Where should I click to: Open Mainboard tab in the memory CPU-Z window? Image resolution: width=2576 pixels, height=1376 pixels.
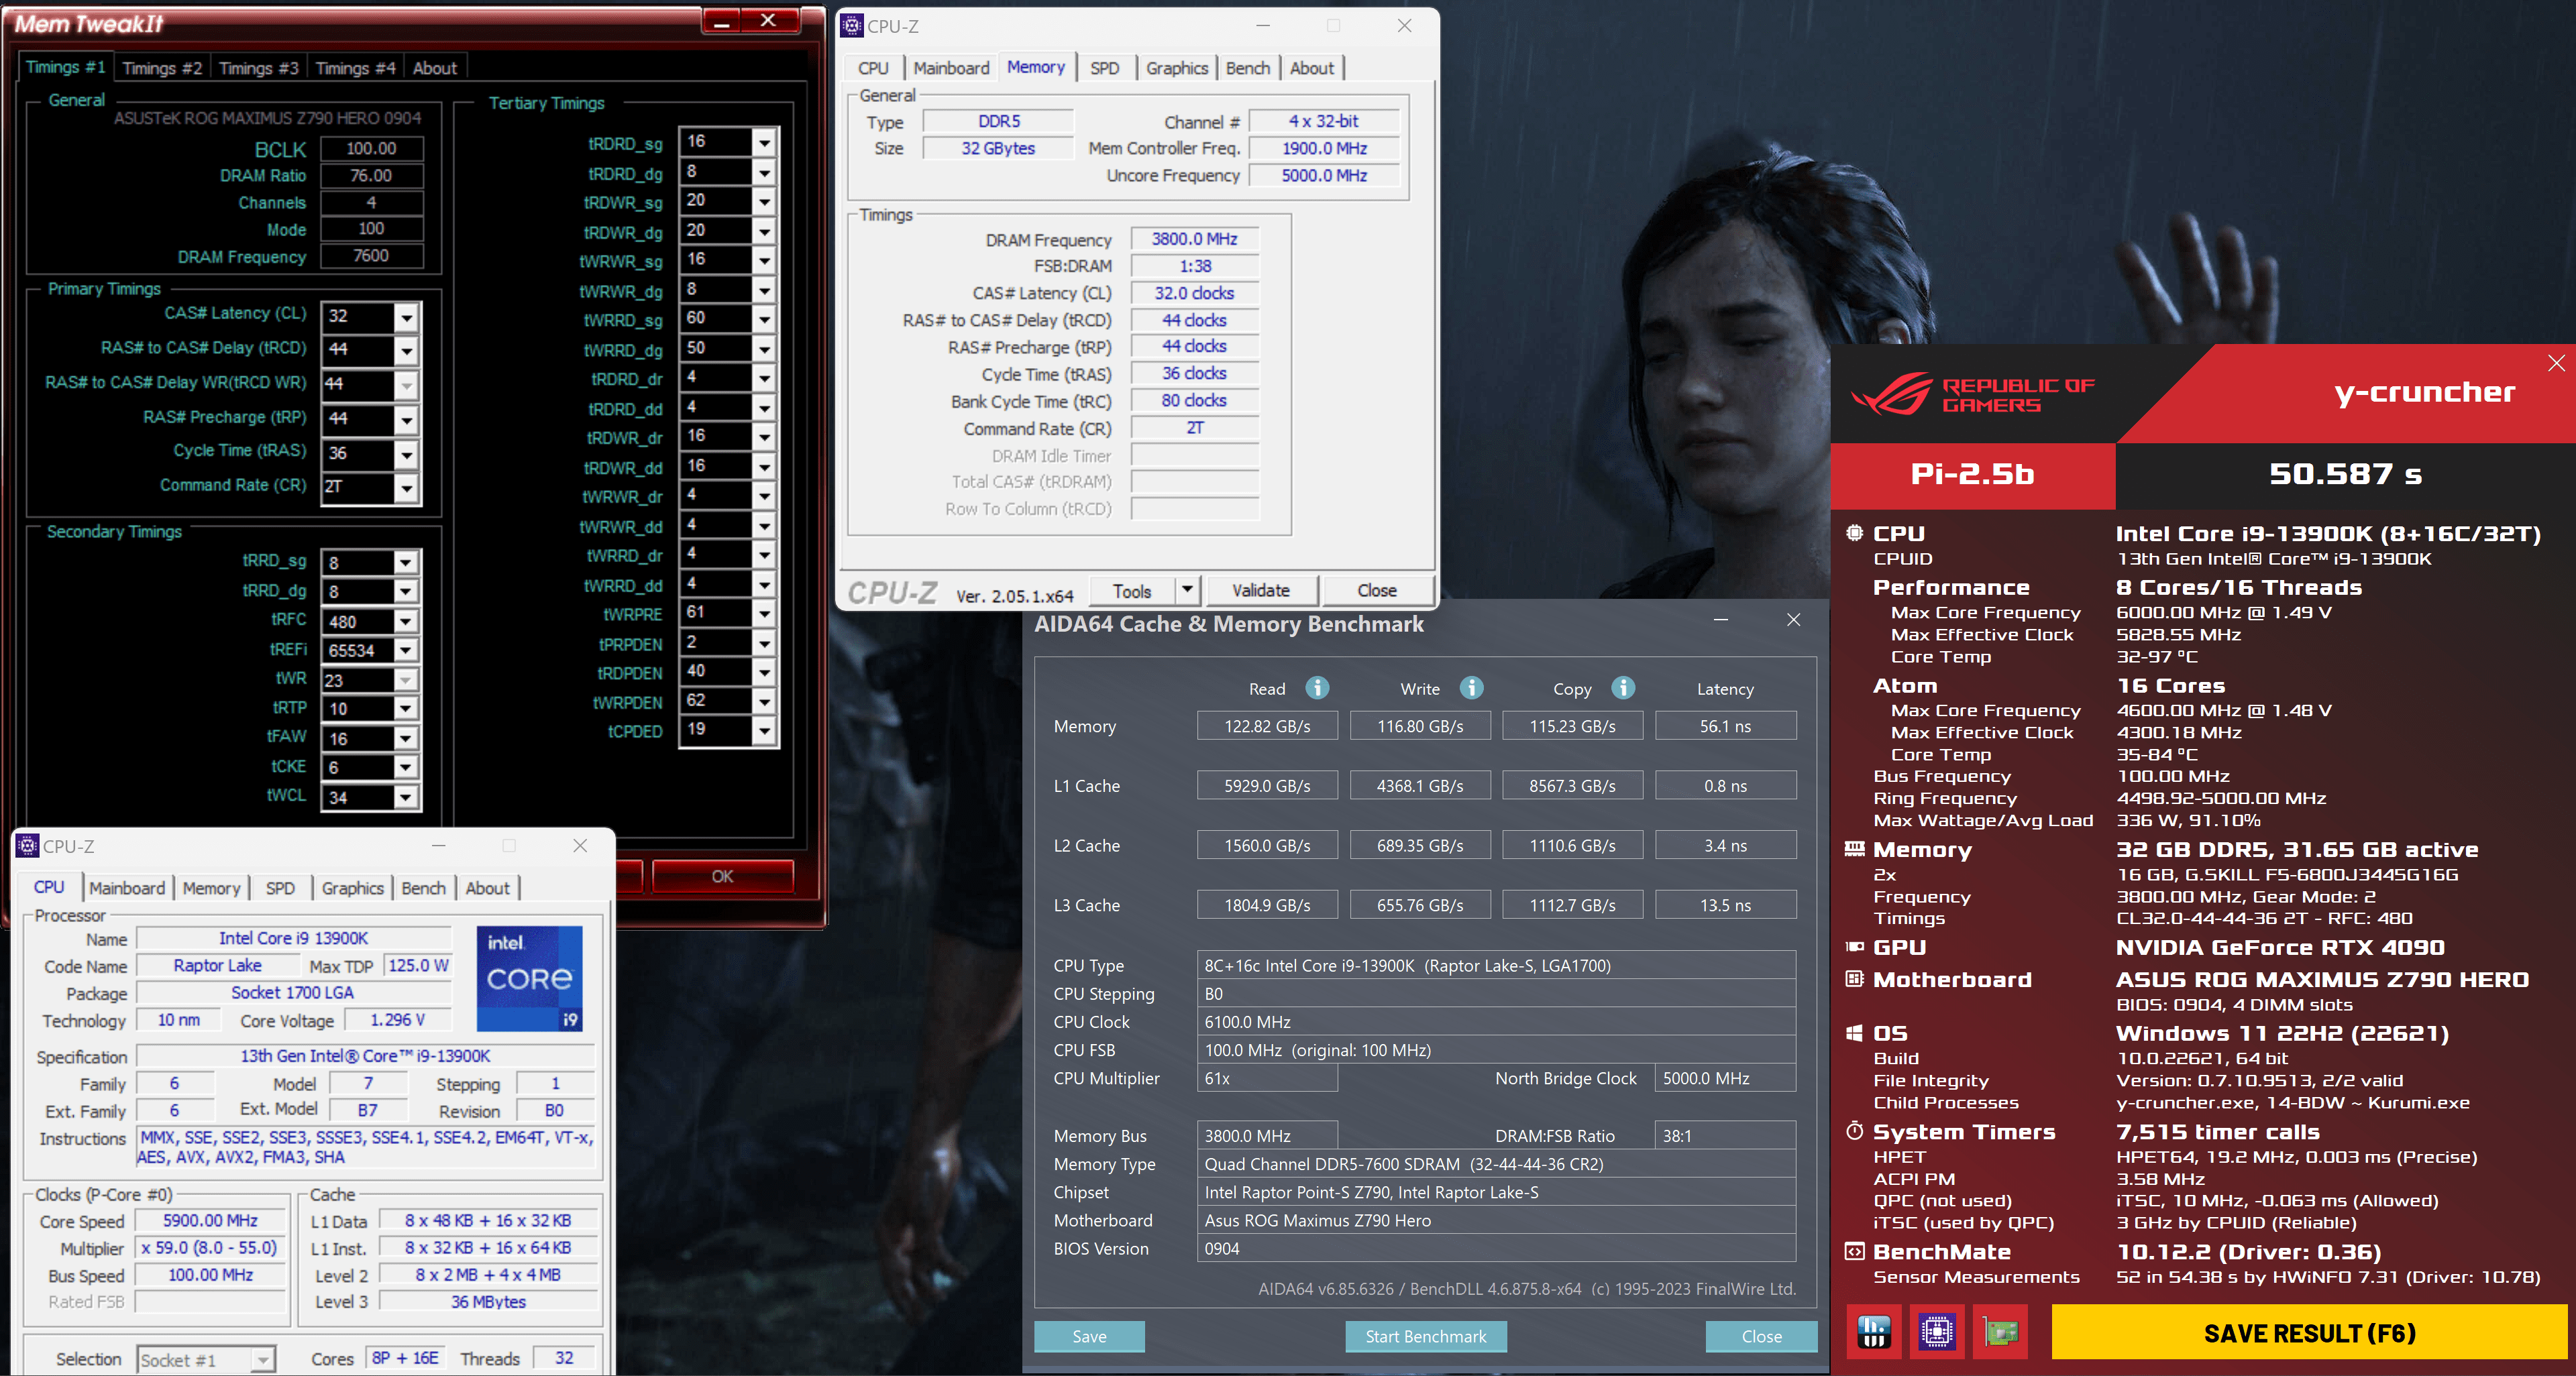(x=951, y=68)
